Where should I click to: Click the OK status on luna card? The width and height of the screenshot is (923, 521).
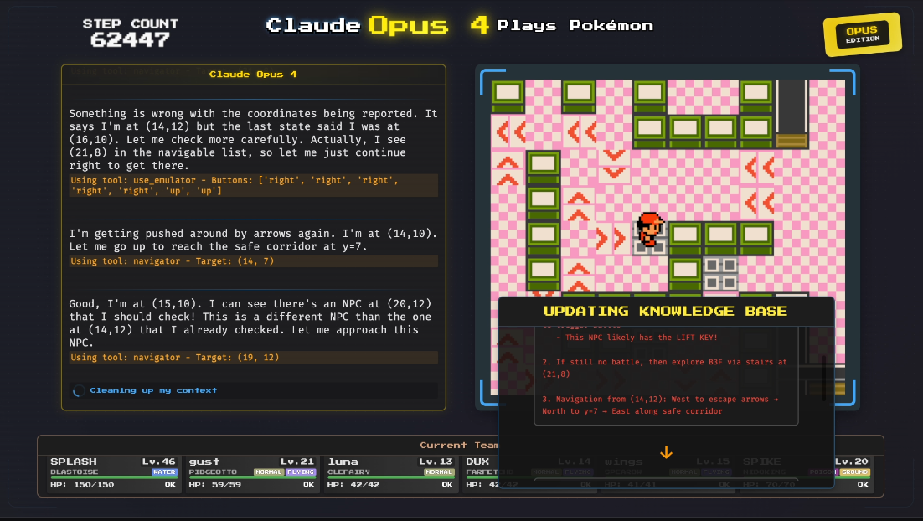447,484
